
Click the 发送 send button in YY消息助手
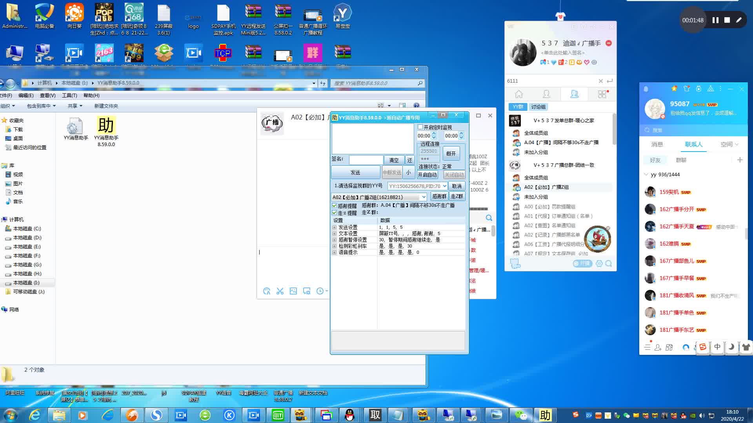(x=355, y=172)
